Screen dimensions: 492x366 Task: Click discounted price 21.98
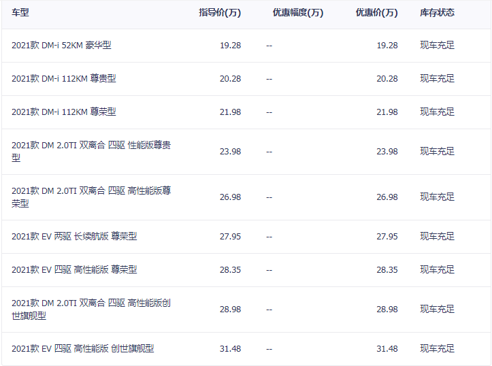click(387, 112)
